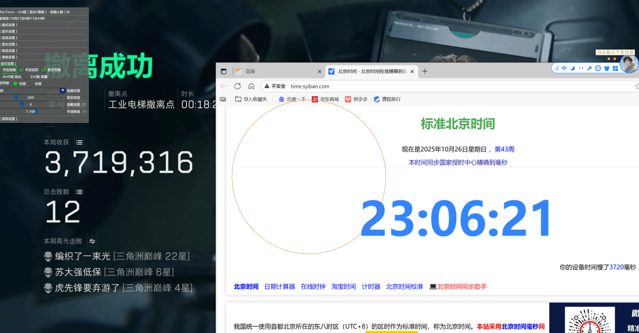
Task: Open the 自瞄位置 dropdown arrow
Action: pyautogui.click(x=62, y=91)
